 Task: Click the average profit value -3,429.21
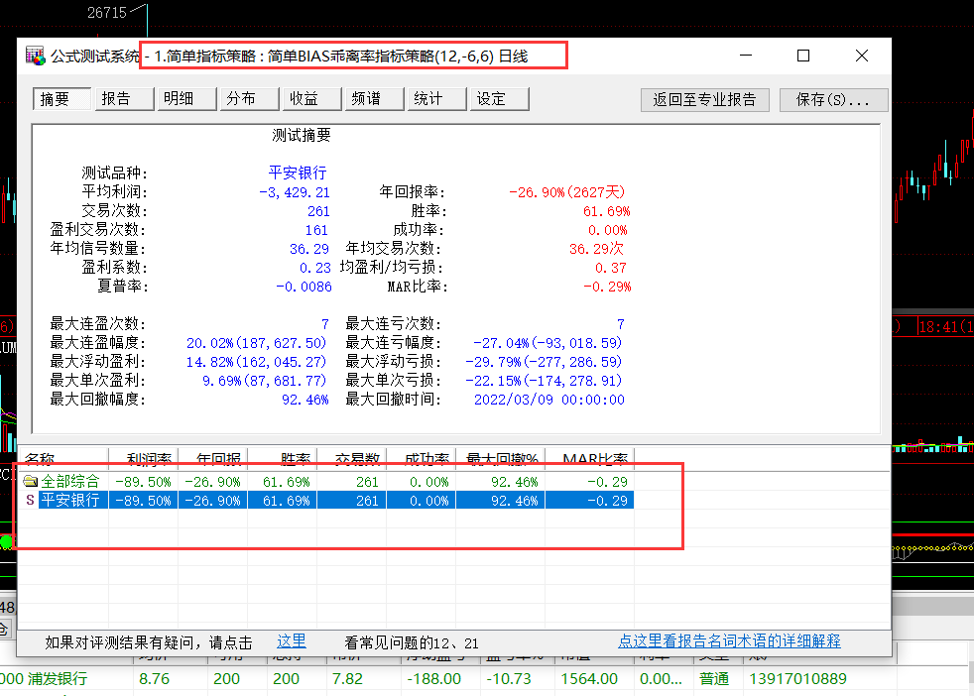(x=295, y=192)
